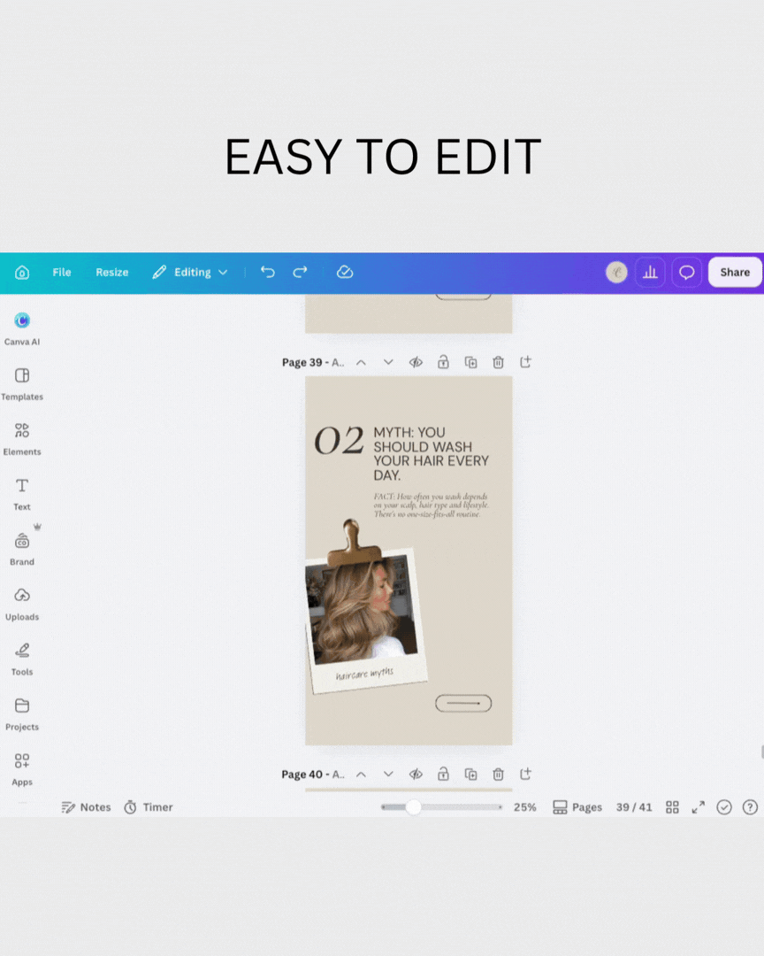Screen dimensions: 764x956
Task: Open the analytics insights icon
Action: click(650, 273)
